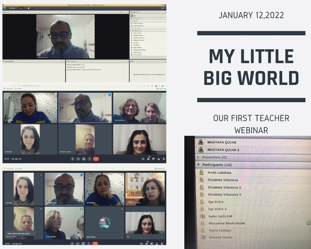The height and width of the screenshot is (249, 311).
Task: Turn off camera in middle Meet call
Action: pos(78,159)
